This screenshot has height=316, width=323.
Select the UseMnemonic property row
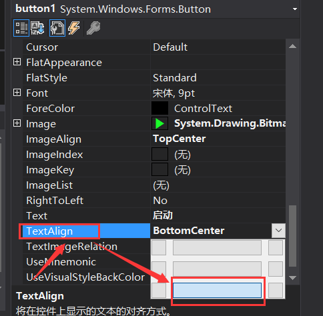pos(87,261)
